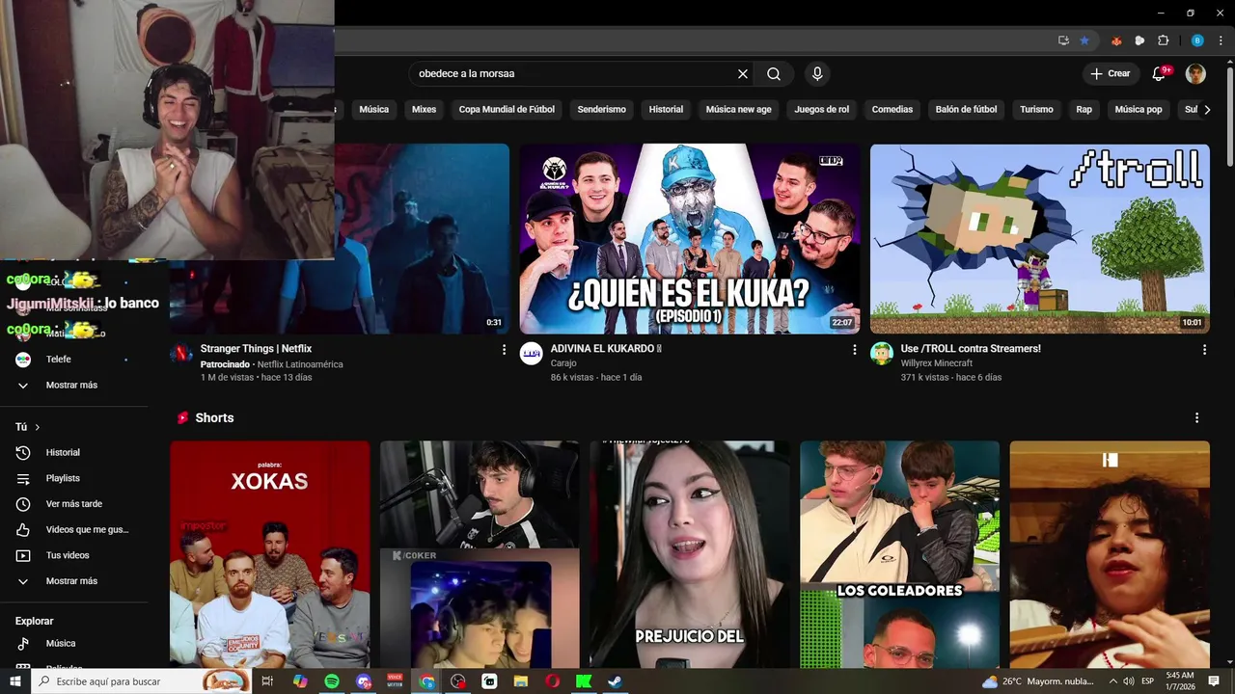Click the blue bookmark star icon
This screenshot has width=1235, height=694.
point(1084,40)
